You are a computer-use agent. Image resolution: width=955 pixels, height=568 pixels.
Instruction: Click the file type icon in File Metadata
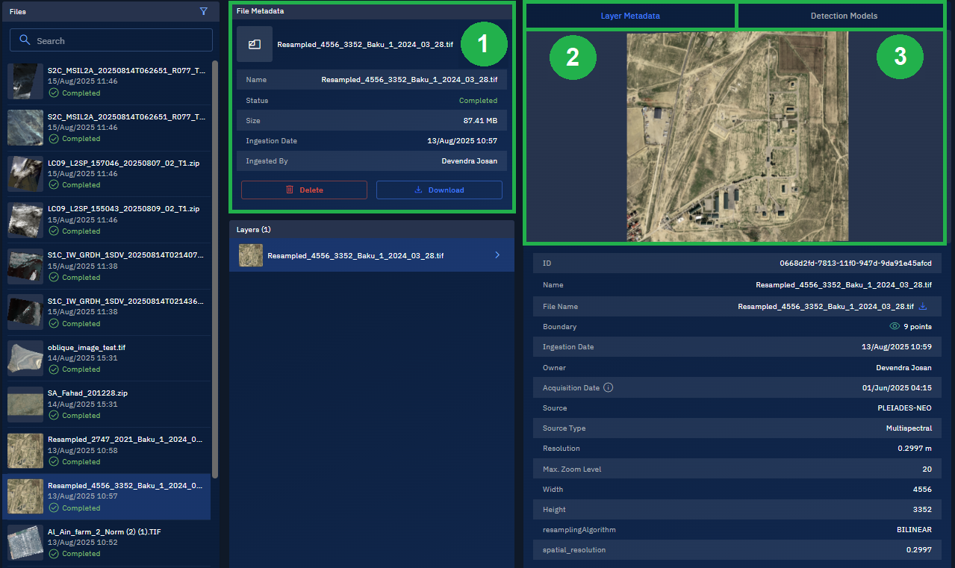click(255, 44)
